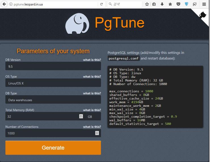Click the 'shared_buffers = 8GB' line
Screen dimensions: 210x162
(129, 95)
